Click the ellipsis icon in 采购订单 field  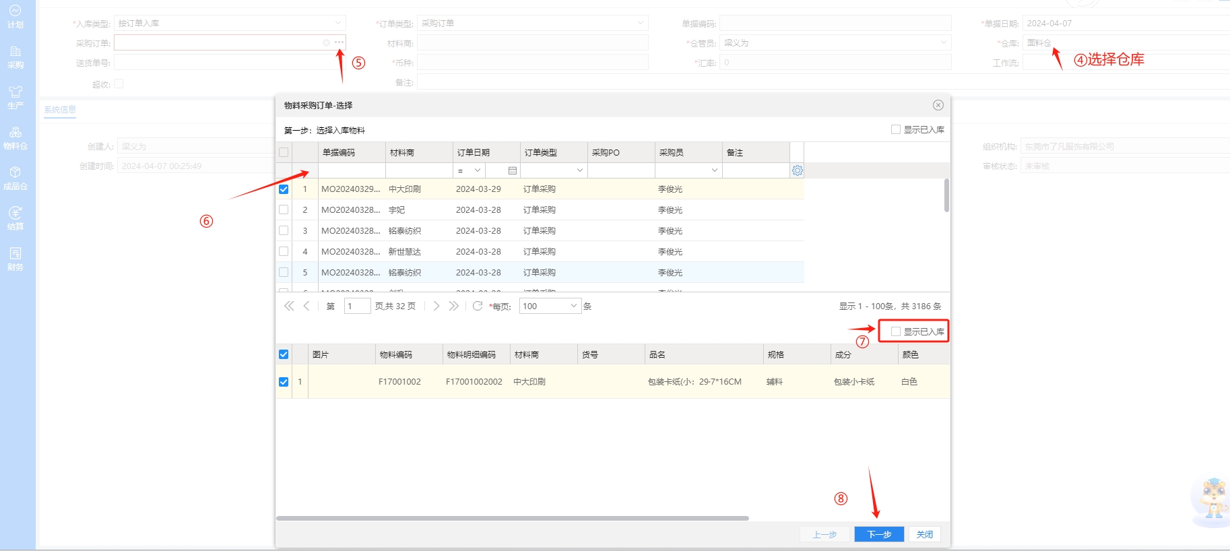[x=339, y=42]
